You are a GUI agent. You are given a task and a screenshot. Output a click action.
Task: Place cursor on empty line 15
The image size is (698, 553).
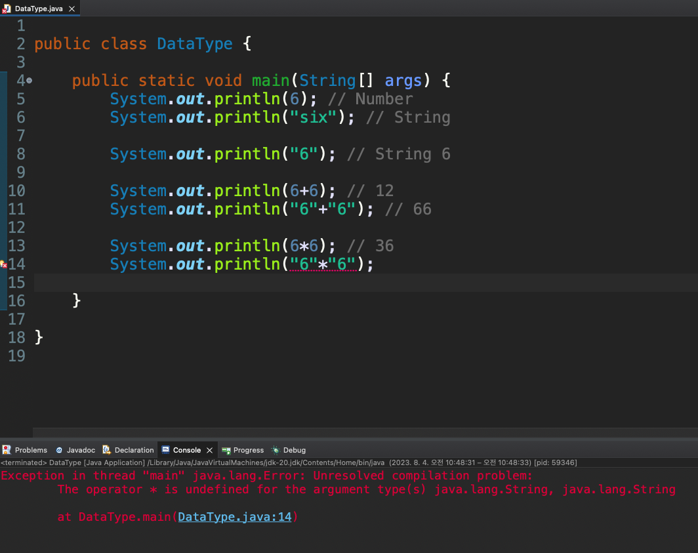[x=365, y=283]
